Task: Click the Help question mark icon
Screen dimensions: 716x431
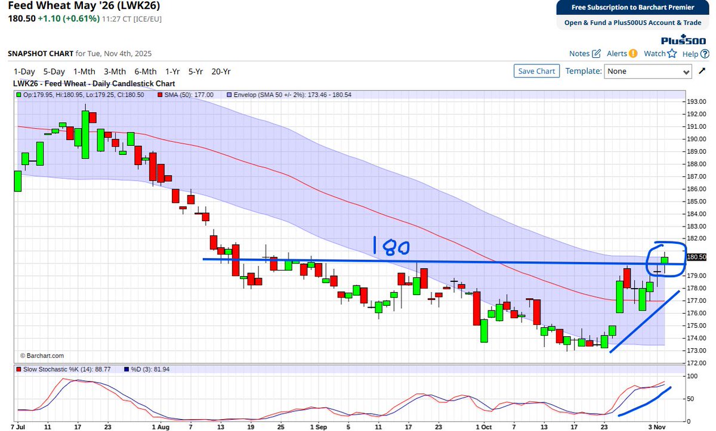Action: click(705, 54)
